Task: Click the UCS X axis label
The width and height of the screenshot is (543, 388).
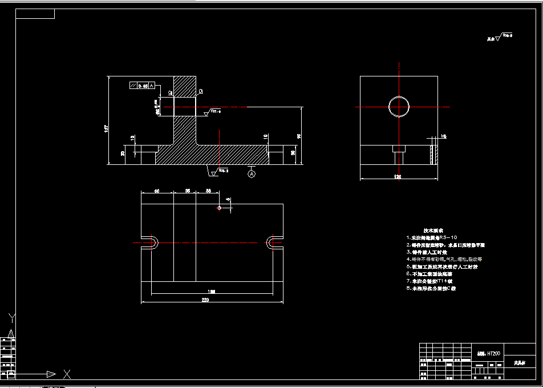Action: pyautogui.click(x=67, y=374)
